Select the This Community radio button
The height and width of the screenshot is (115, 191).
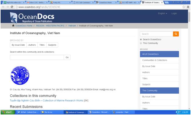[x=141, y=43]
